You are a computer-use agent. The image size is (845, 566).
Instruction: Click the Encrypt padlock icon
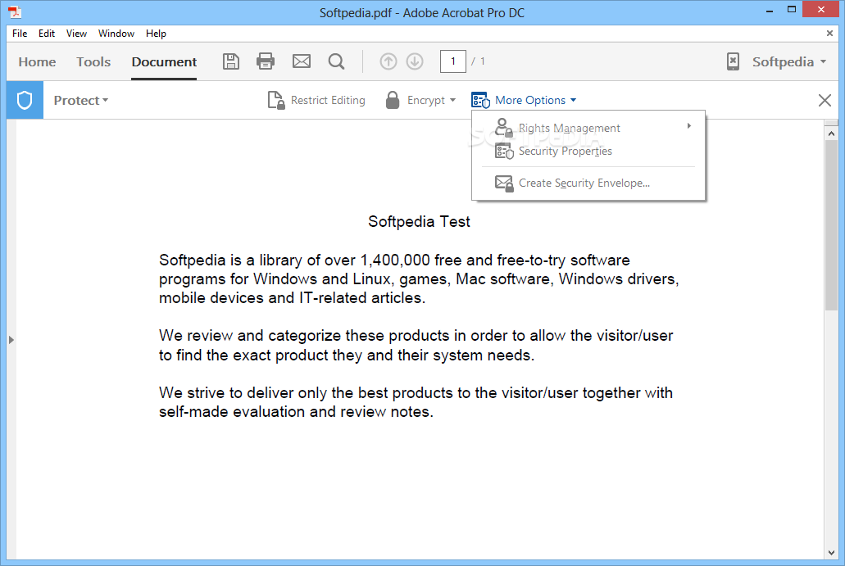coord(393,100)
